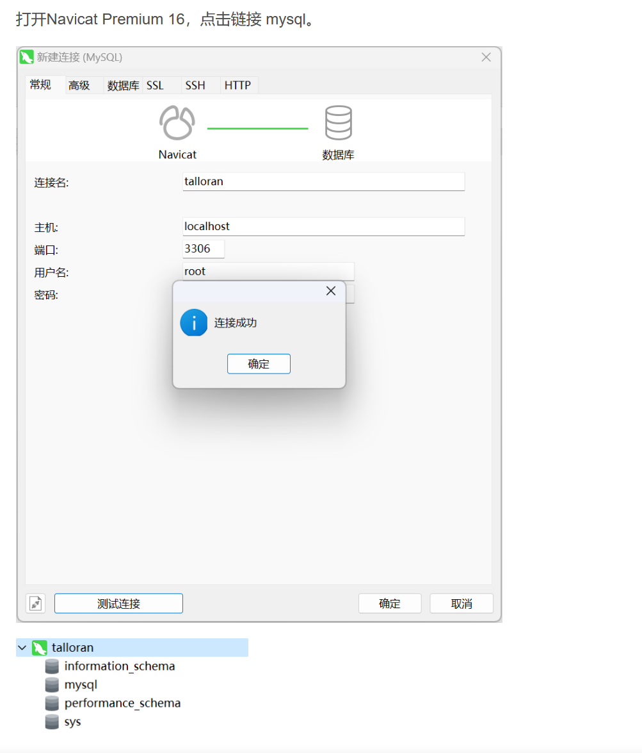Click the green Navicat icon in the title bar
The height and width of the screenshot is (753, 642).
tap(27, 57)
